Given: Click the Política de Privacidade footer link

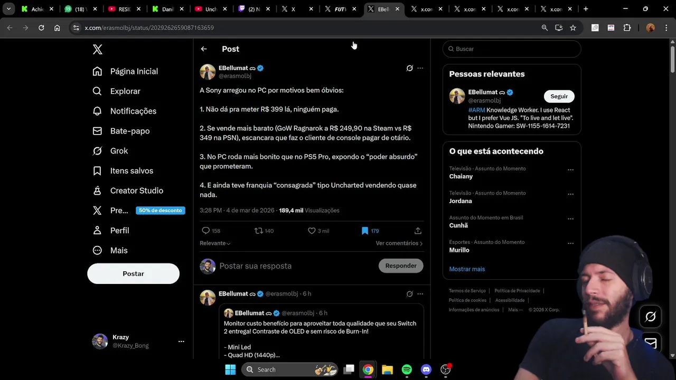Looking at the screenshot, I should tap(517, 291).
